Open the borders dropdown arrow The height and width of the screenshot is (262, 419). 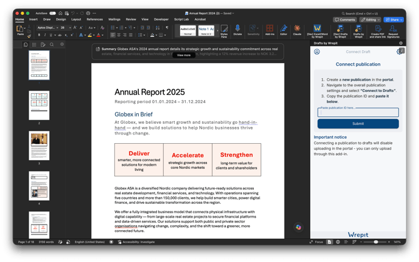click(165, 35)
